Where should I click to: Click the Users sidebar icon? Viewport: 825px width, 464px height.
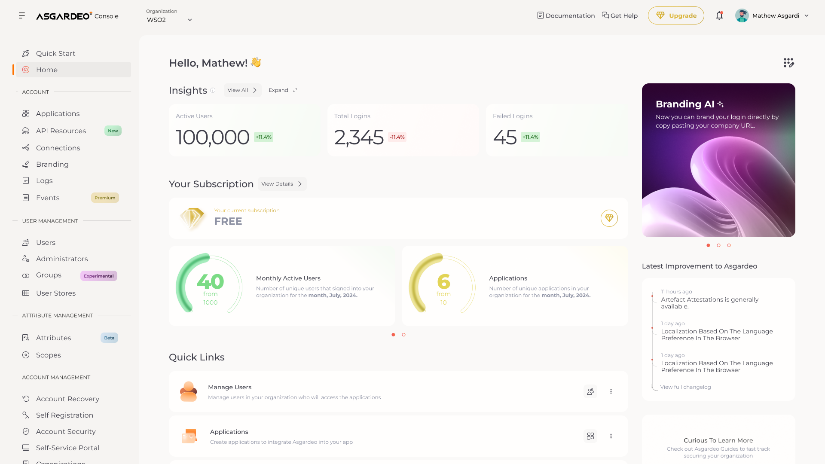(26, 243)
